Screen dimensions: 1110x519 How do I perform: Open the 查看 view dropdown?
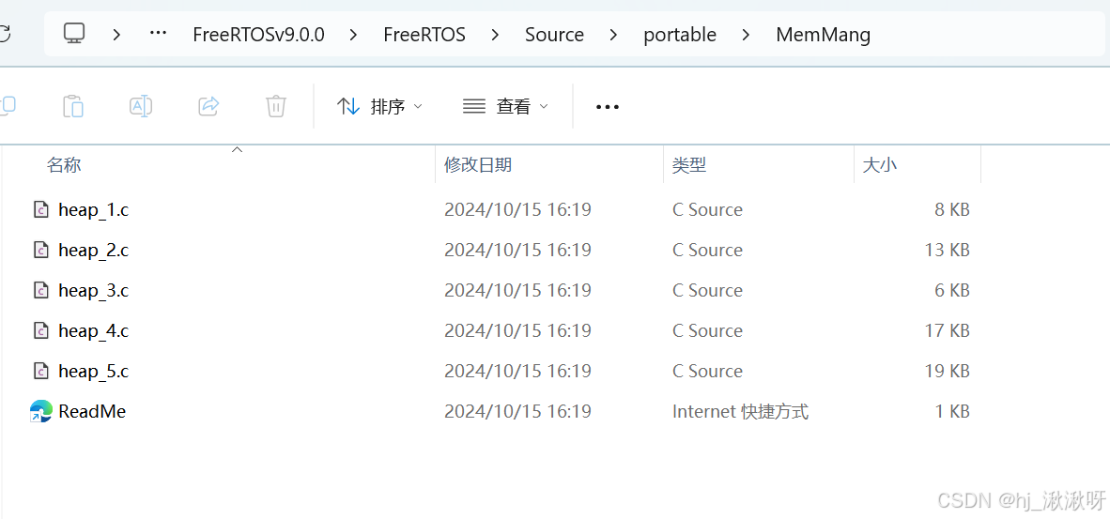pyautogui.click(x=505, y=107)
